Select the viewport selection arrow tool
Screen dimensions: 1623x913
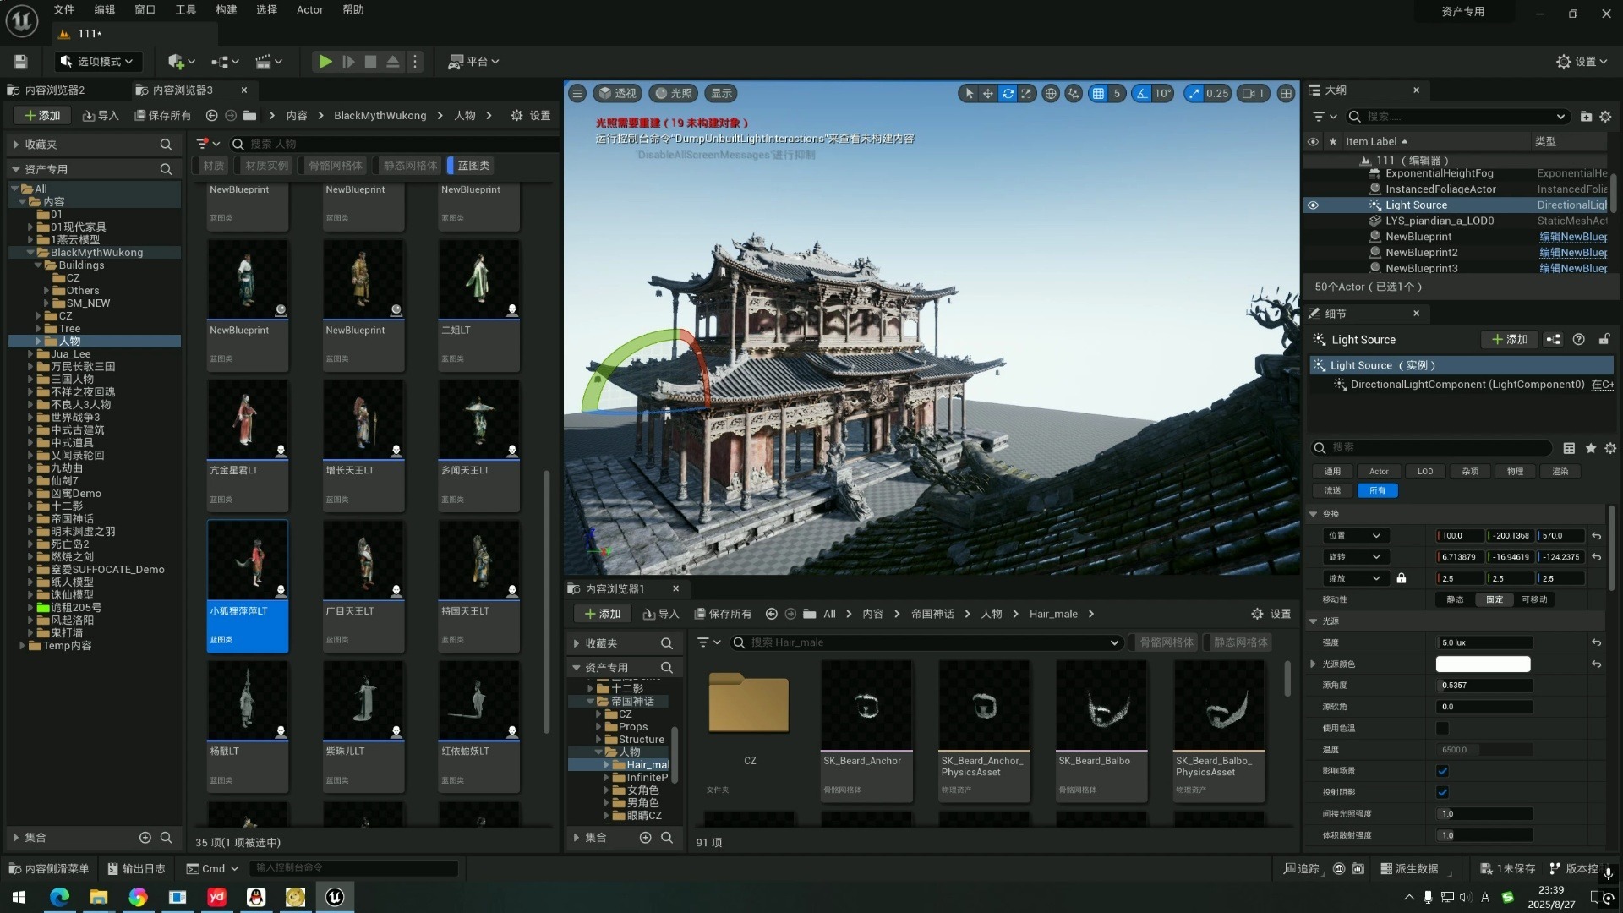click(x=969, y=94)
